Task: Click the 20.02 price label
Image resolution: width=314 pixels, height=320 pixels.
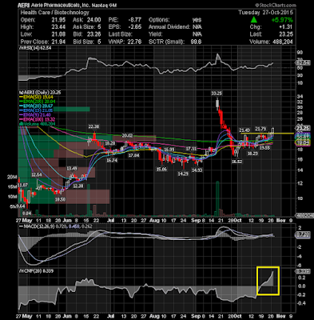Action: (x=127, y=135)
